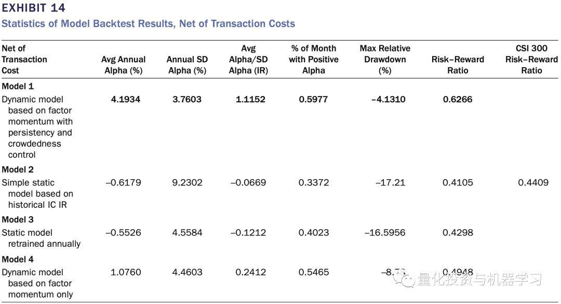This screenshot has width=561, height=304.
Task: Select the 1.0760 alpha value for Model 4
Action: pyautogui.click(x=126, y=272)
